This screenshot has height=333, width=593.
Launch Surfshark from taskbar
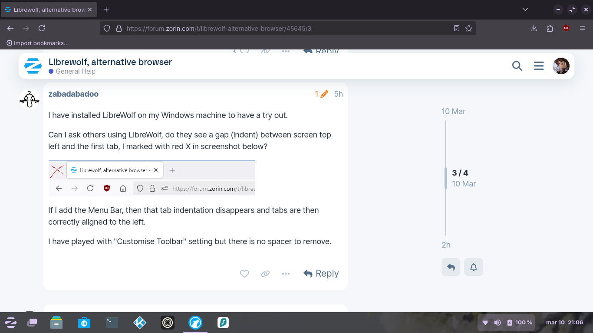(x=223, y=323)
